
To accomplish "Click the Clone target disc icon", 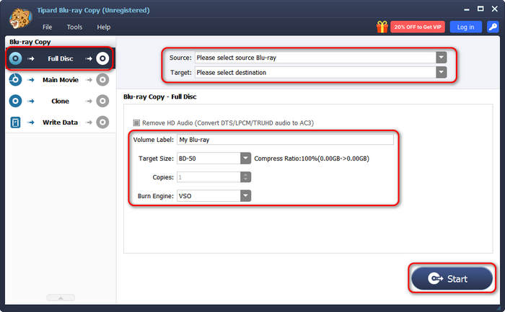I will tap(102, 101).
